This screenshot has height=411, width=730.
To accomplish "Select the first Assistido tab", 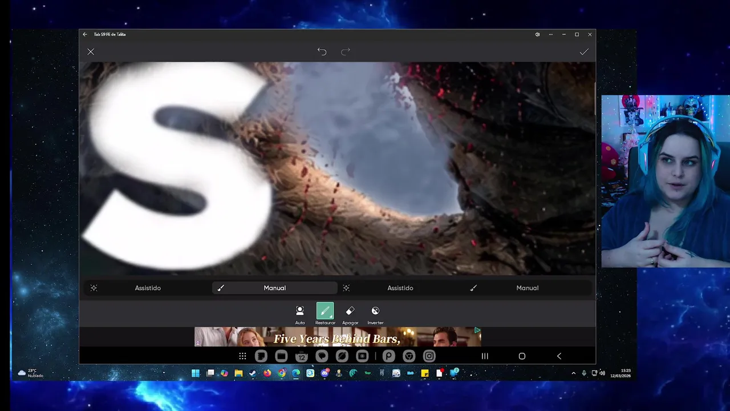I will tap(148, 288).
